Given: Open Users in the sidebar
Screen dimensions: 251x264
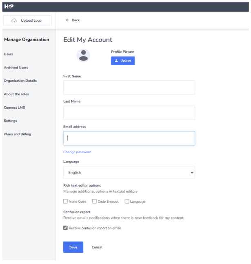Looking at the screenshot, I should (x=9, y=54).
